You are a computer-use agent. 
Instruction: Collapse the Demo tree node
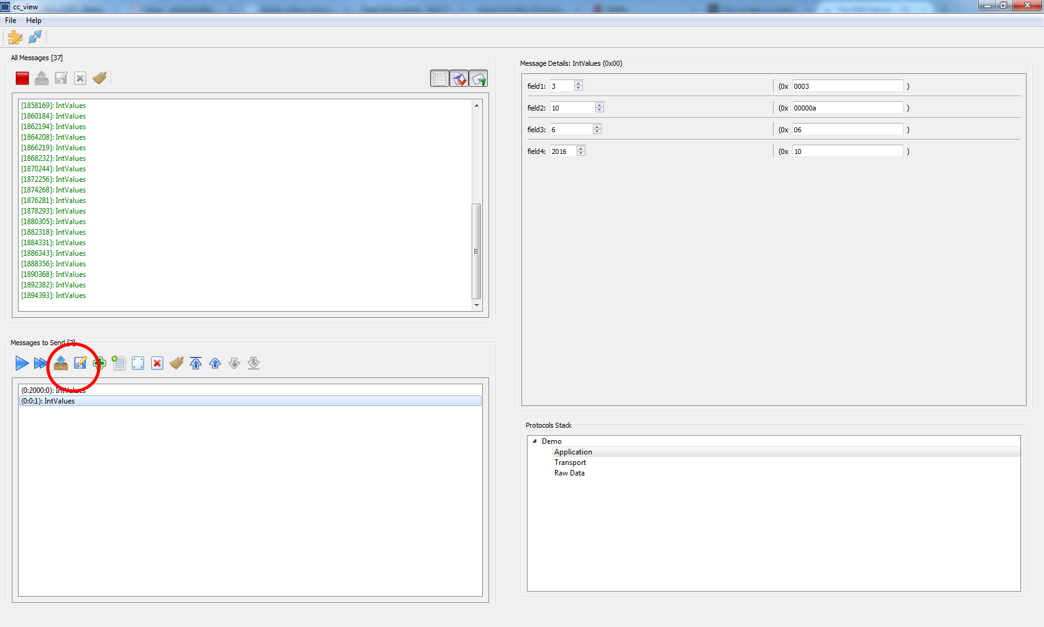pos(534,441)
